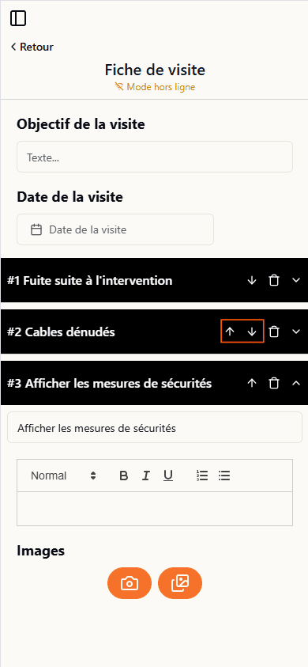Click the #1 Fuite suite à l'intervention title
Image resolution: width=308 pixels, height=667 pixels.
(x=90, y=280)
